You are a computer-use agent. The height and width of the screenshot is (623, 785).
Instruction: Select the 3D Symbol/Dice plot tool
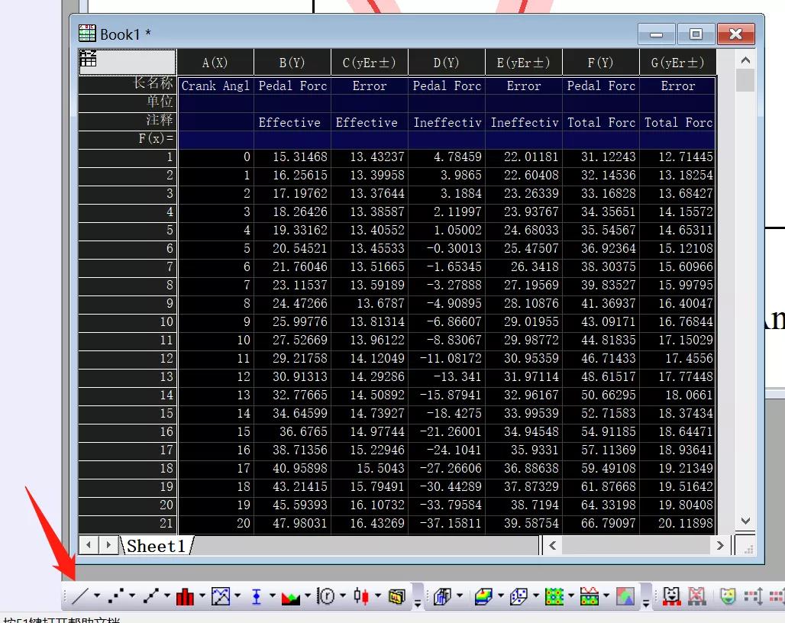point(519,596)
